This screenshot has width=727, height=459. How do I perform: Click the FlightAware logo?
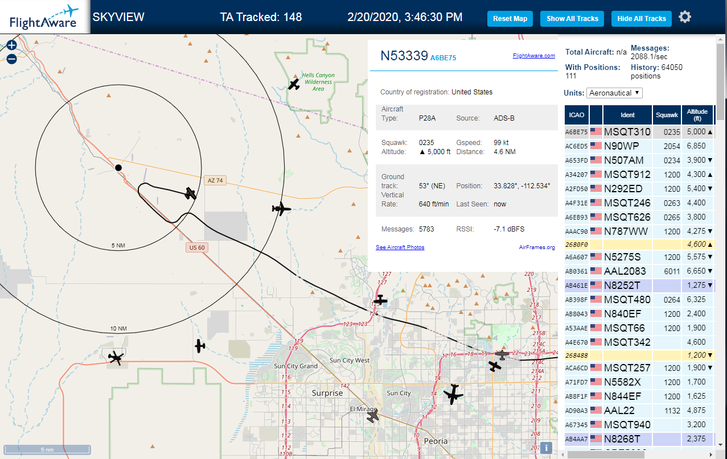(x=44, y=17)
